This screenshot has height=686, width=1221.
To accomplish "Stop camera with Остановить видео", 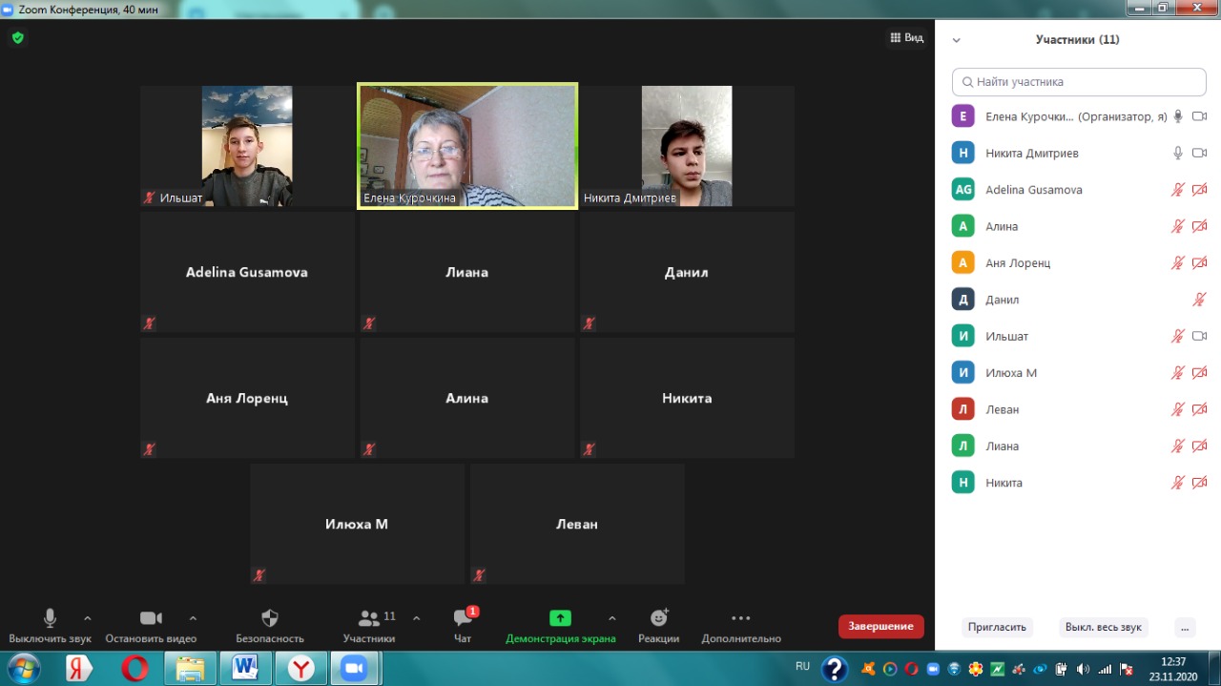I will (x=151, y=618).
